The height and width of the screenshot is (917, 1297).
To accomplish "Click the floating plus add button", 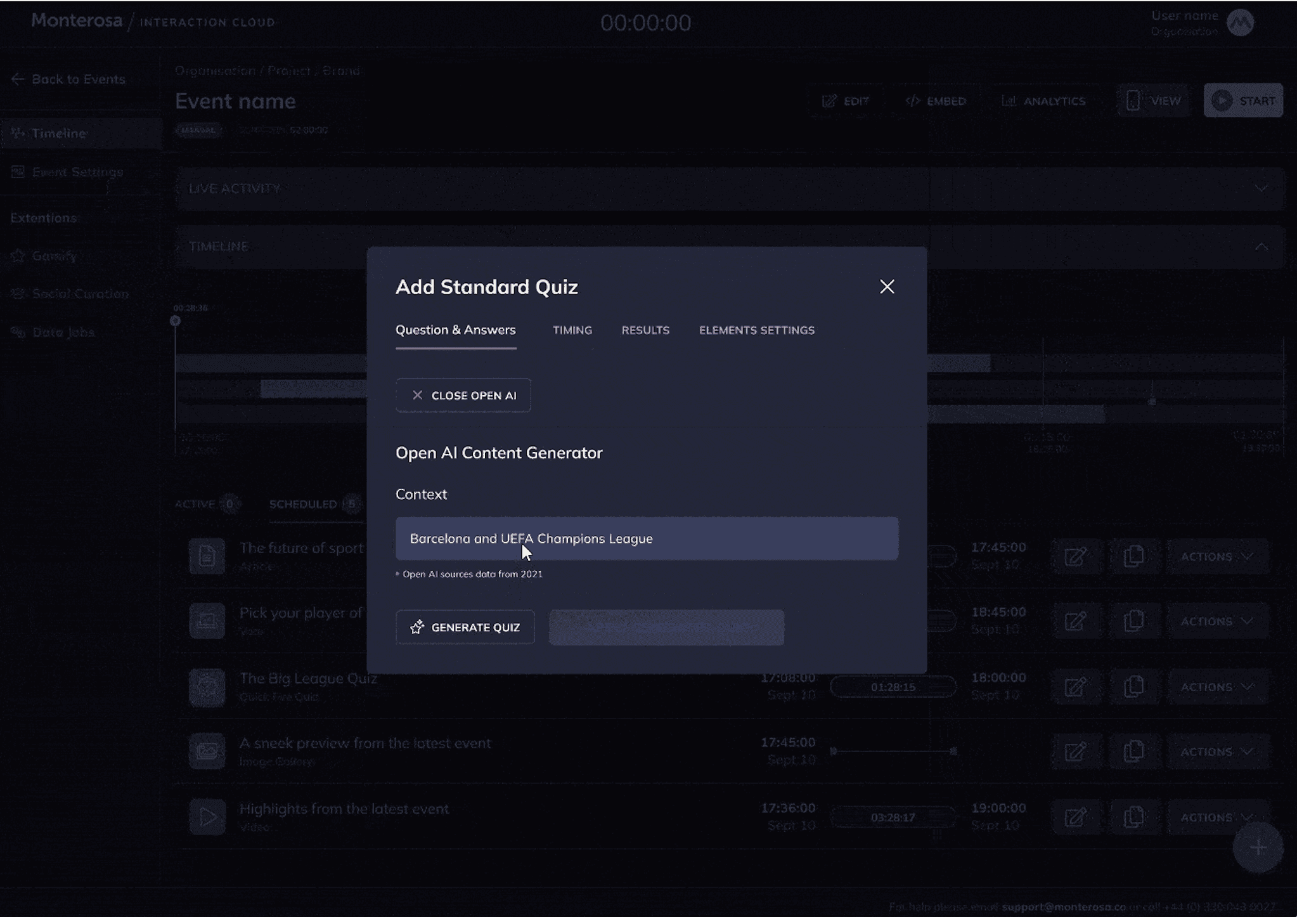I will pos(1258,848).
